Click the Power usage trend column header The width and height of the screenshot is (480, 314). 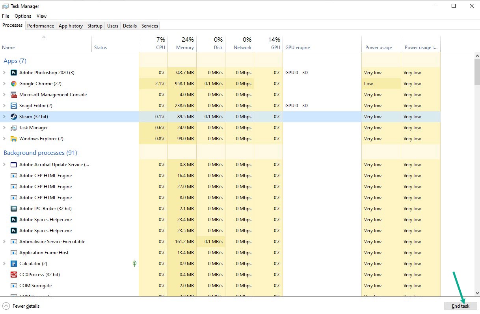(x=420, y=44)
